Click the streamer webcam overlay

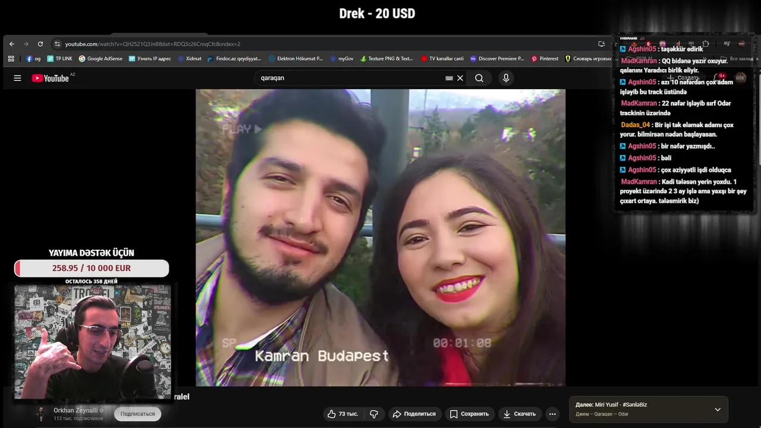point(92,341)
